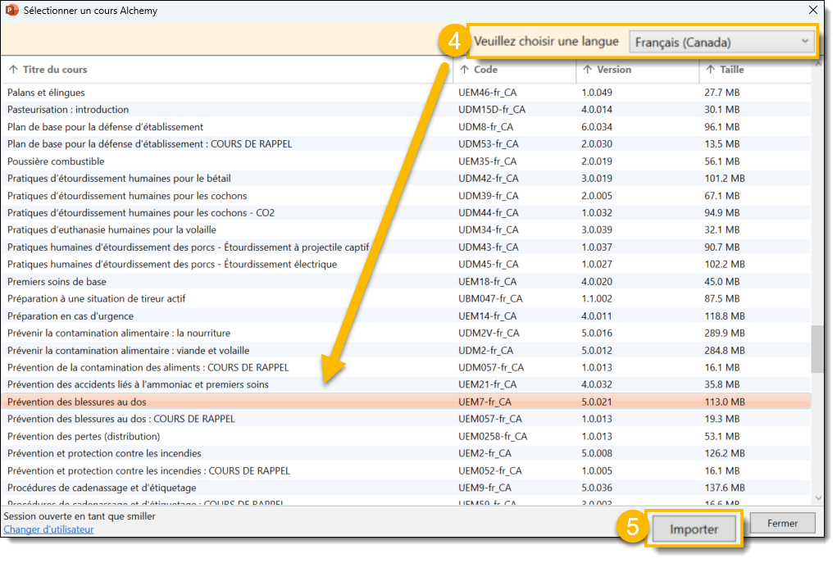837x563 pixels.
Task: Choose Procédures de cadenassage et d'étiquetage
Action: (x=94, y=488)
